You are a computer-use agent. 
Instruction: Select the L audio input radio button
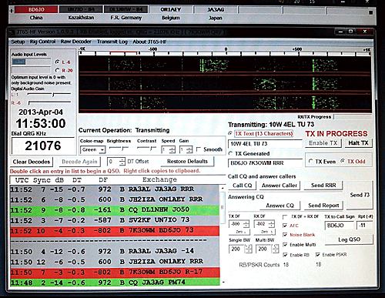click(x=57, y=62)
